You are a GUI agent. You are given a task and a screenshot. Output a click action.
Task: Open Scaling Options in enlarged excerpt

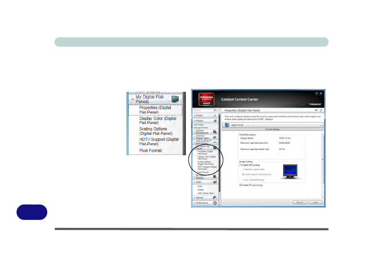click(x=156, y=131)
